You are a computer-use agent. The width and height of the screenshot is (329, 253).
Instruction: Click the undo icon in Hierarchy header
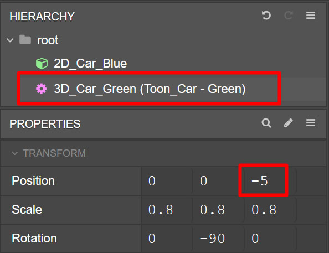[x=266, y=16]
